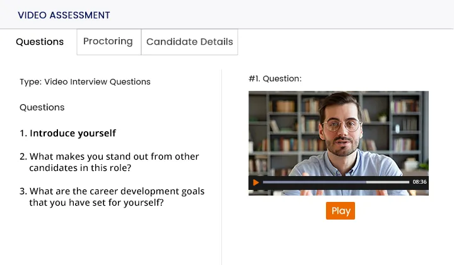The height and width of the screenshot is (265, 454).
Task: Click the orange play triangle in video bar
Action: point(255,182)
